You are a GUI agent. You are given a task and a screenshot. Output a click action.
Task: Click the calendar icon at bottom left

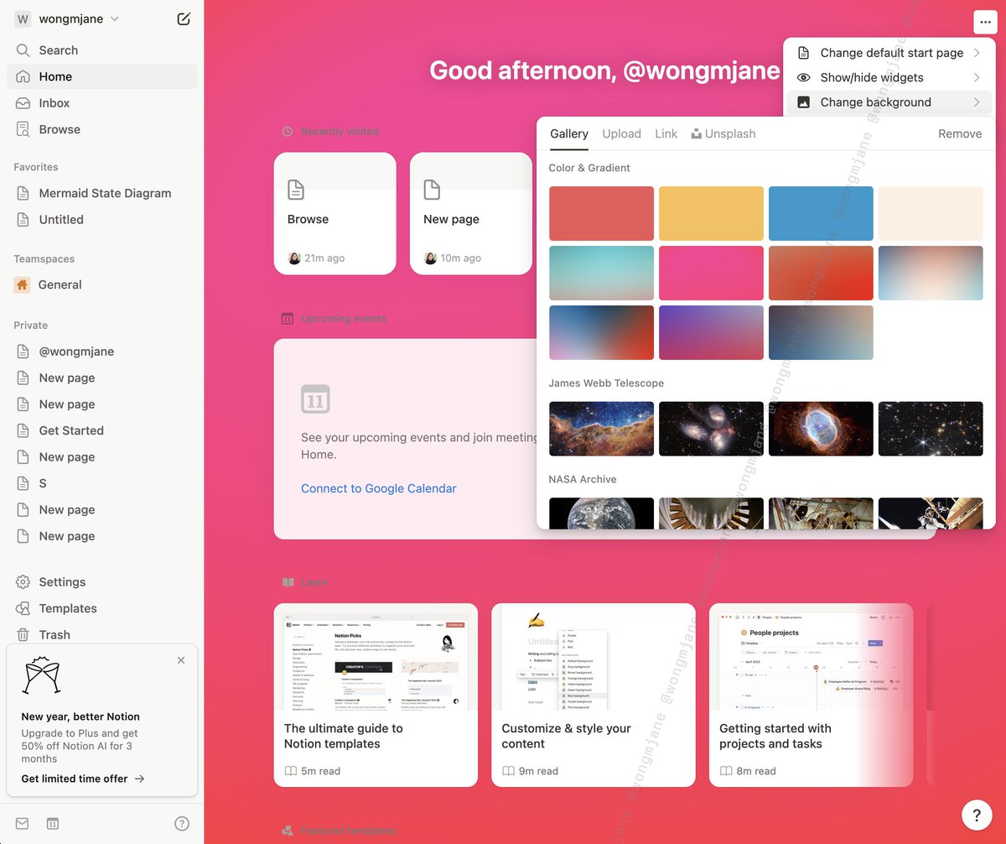click(52, 824)
